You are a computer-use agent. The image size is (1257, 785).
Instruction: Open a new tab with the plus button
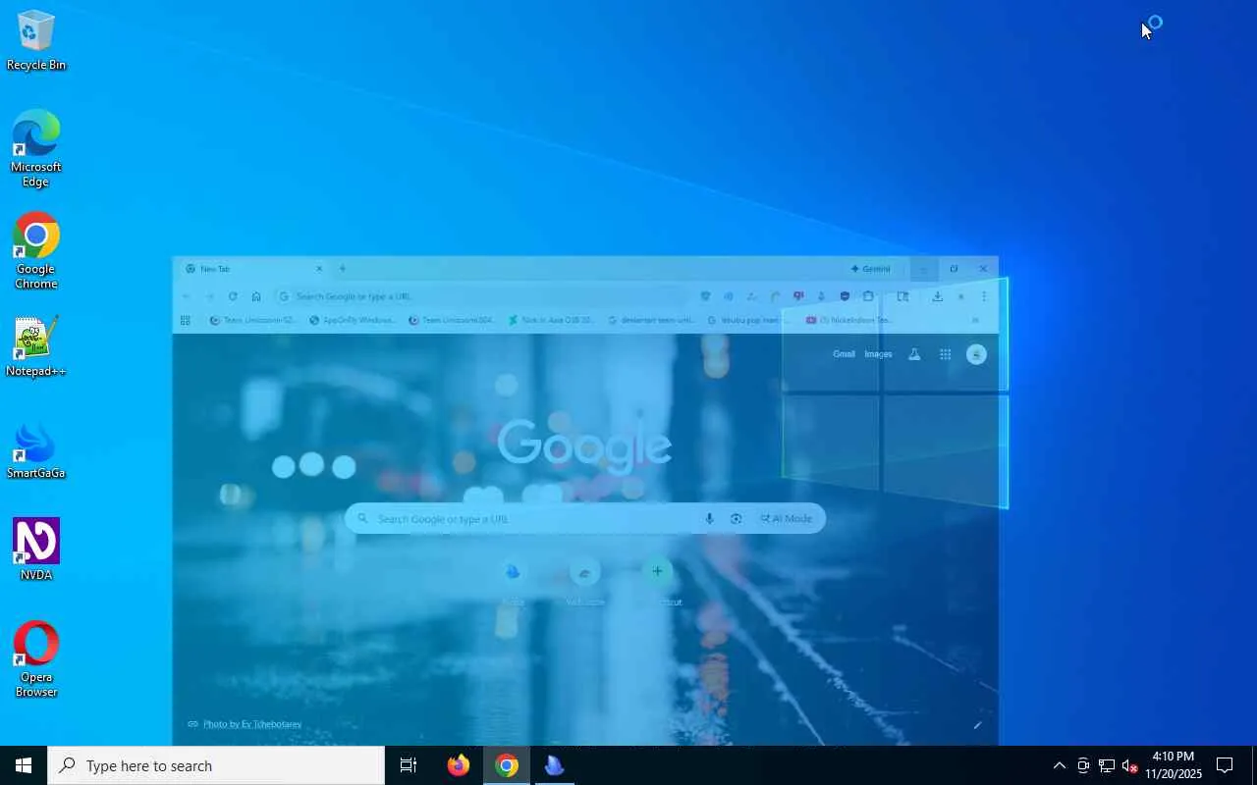pos(343,269)
